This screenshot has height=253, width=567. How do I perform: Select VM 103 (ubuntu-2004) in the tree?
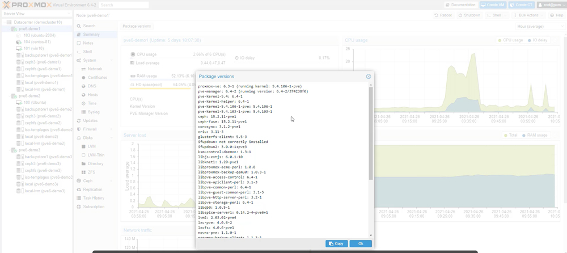(x=40, y=36)
